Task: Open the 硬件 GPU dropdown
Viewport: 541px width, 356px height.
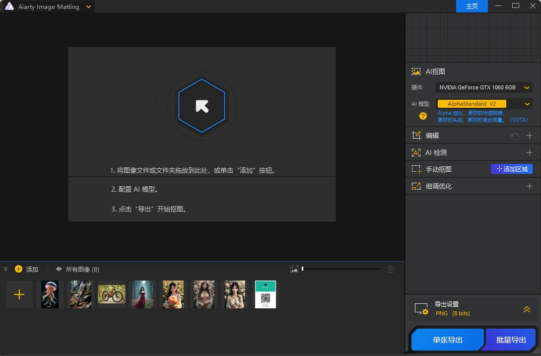Action: coord(483,87)
